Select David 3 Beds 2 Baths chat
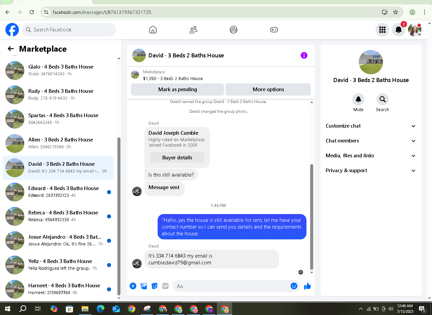 click(x=58, y=168)
